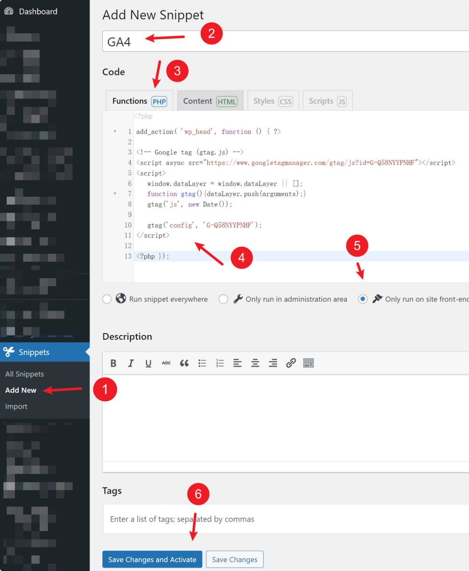Go to All Snippets

pyautogui.click(x=24, y=374)
